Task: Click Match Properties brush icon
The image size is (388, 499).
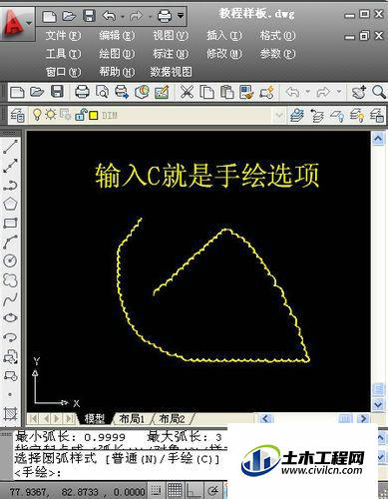Action: pos(246,92)
